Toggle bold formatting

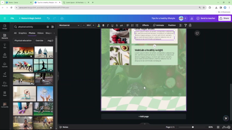click(103, 25)
